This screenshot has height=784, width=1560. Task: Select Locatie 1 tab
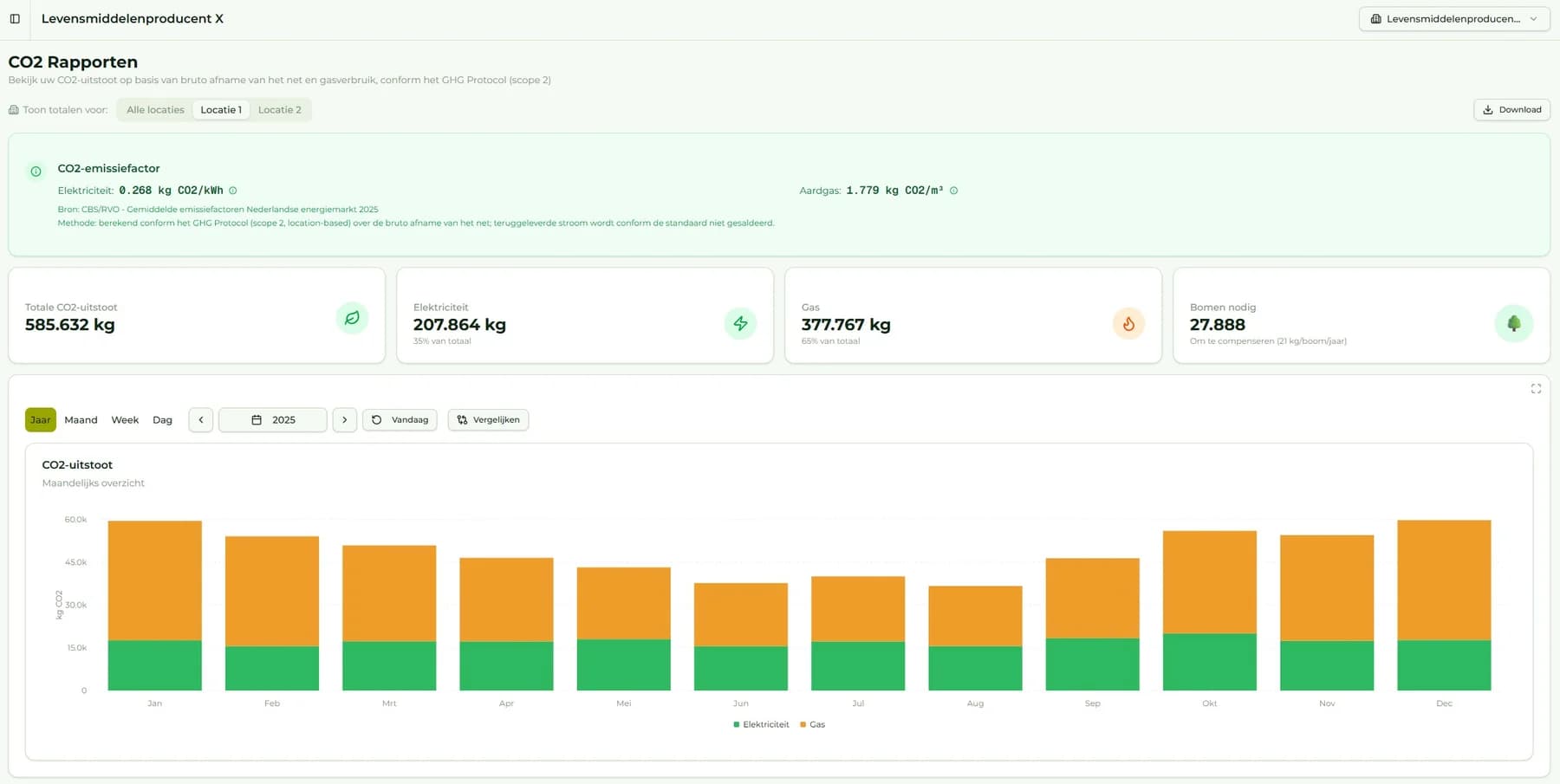(x=221, y=110)
